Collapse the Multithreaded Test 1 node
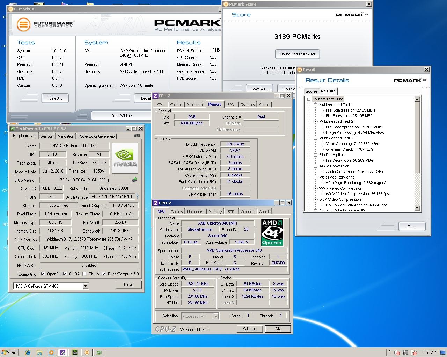 [x=315, y=105]
